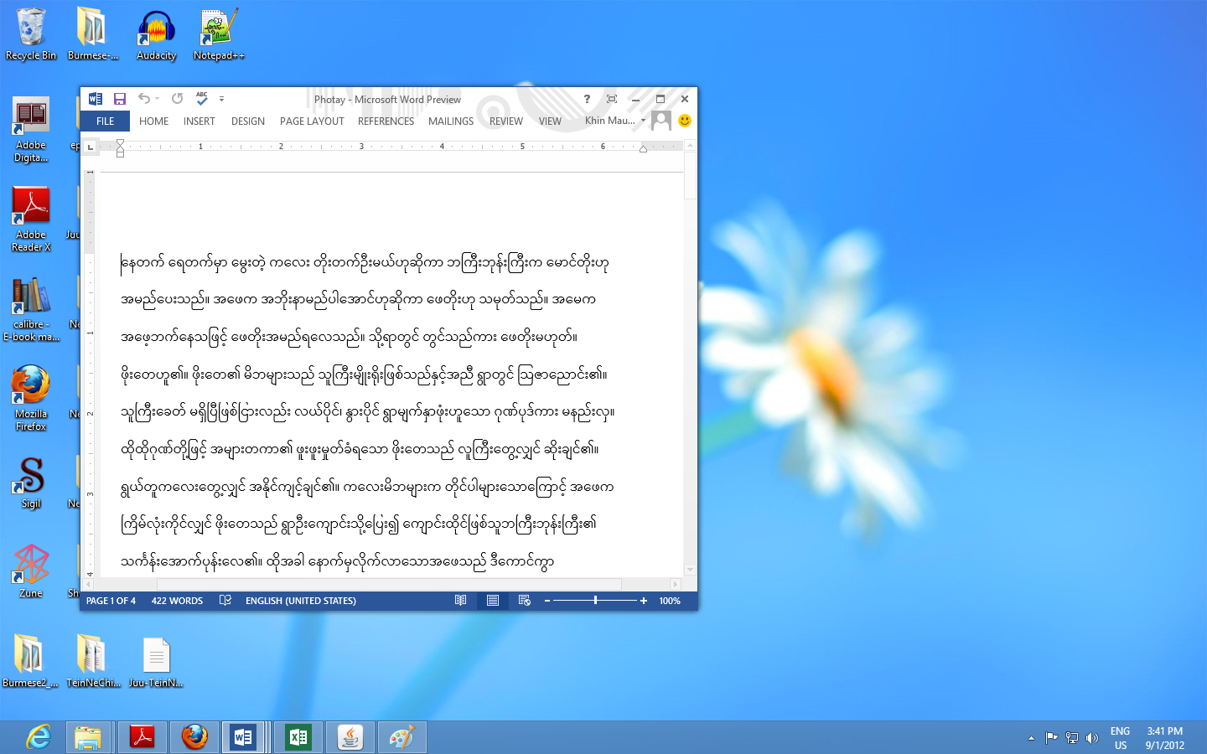Click the 100% zoom level button
The width and height of the screenshot is (1207, 754).
click(670, 601)
